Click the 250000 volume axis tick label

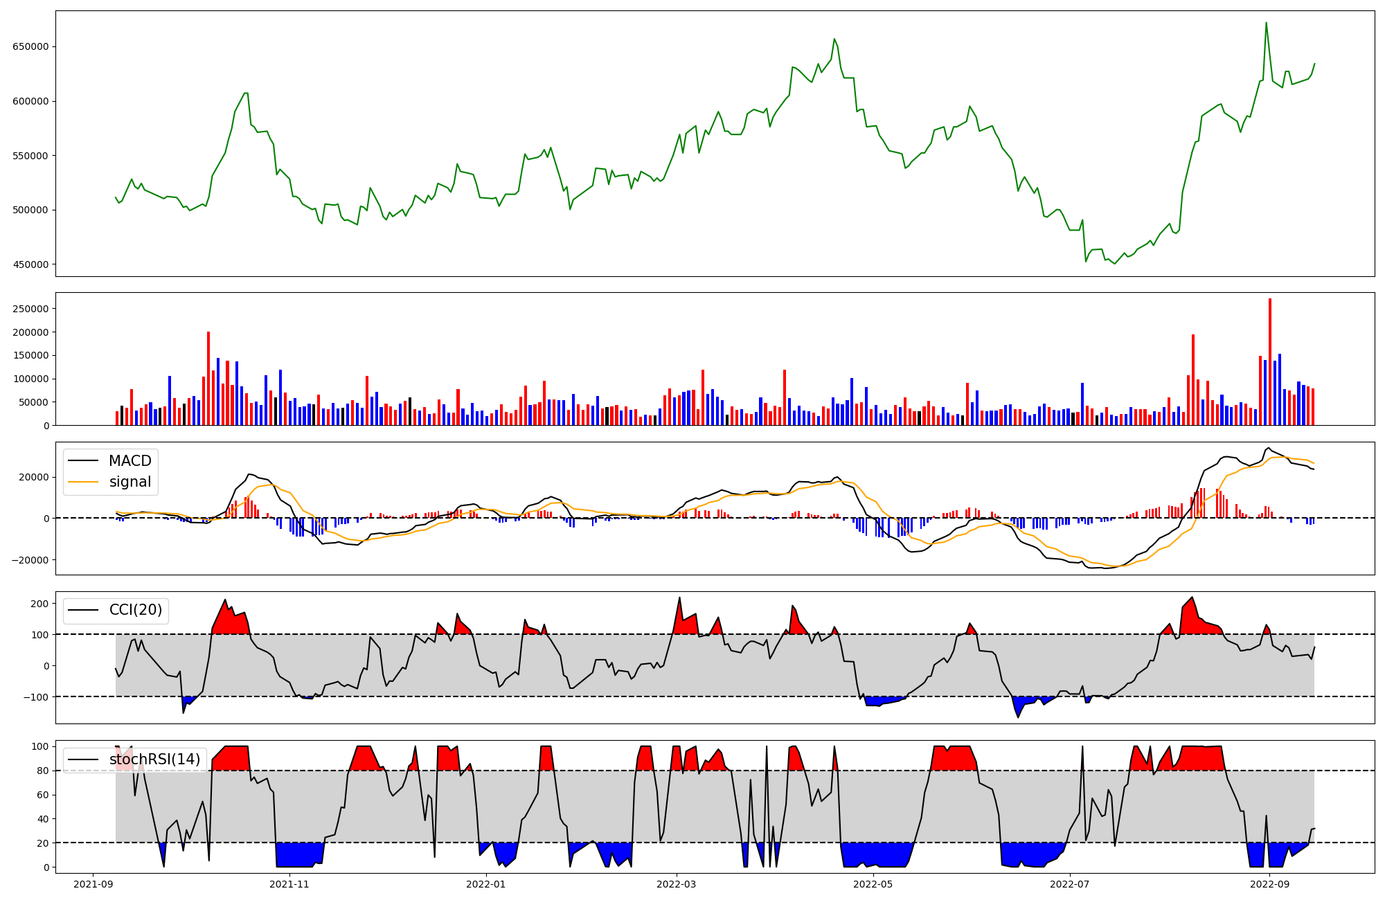[x=30, y=309]
